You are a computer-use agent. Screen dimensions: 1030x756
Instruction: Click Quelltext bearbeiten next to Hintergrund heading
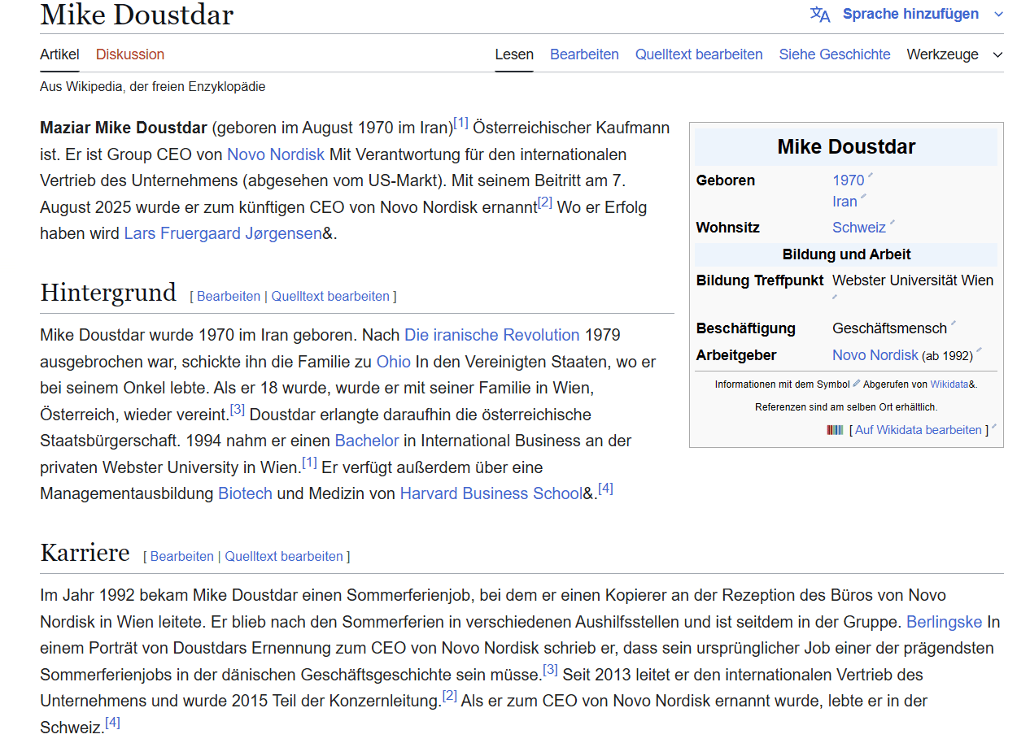pos(330,297)
